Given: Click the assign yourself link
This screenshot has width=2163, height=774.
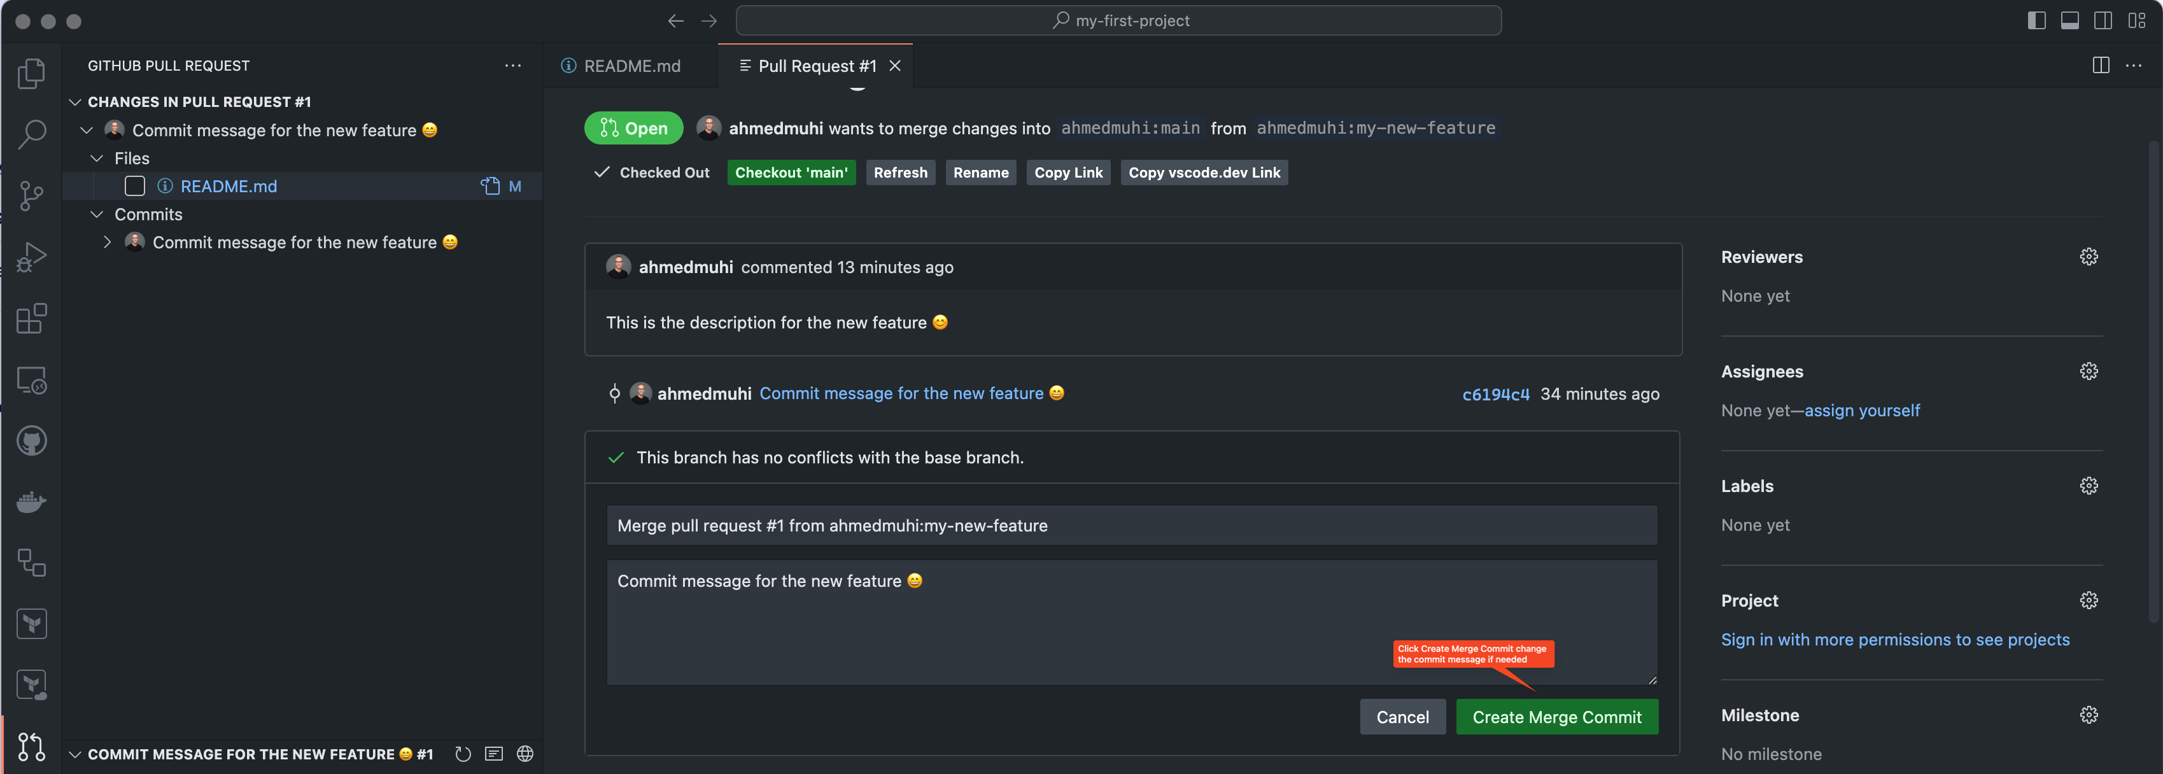Looking at the screenshot, I should [x=1861, y=411].
